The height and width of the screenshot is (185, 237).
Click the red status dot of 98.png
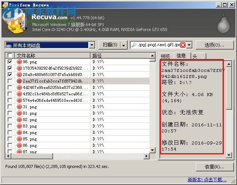coord(19,62)
